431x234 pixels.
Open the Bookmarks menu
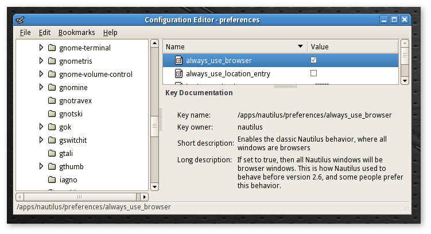(x=77, y=33)
